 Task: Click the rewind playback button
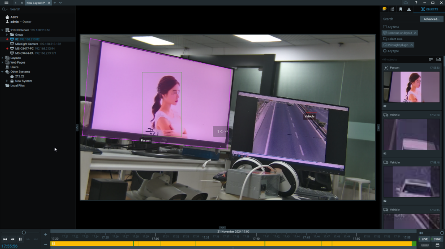pos(13,239)
